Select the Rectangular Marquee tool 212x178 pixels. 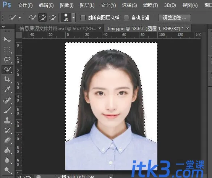tap(7, 50)
